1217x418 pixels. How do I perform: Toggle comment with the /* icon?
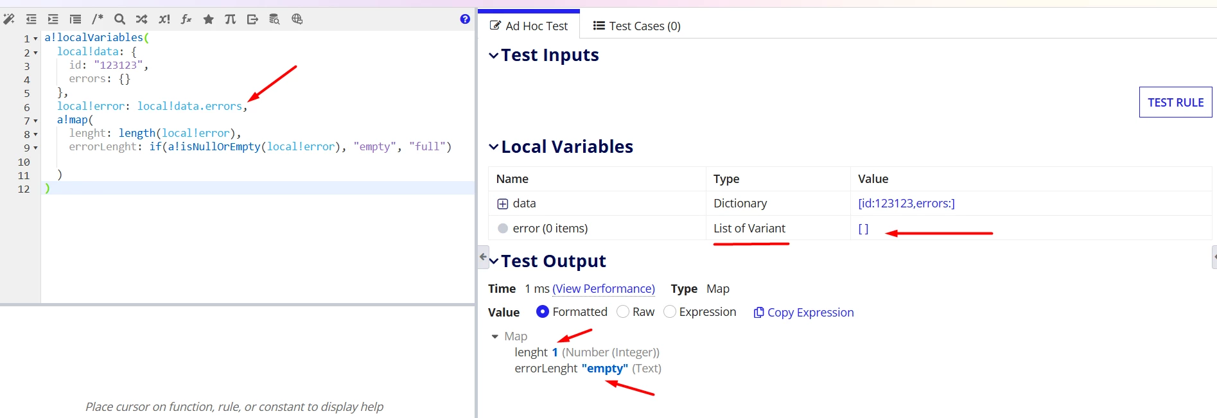[x=98, y=19]
